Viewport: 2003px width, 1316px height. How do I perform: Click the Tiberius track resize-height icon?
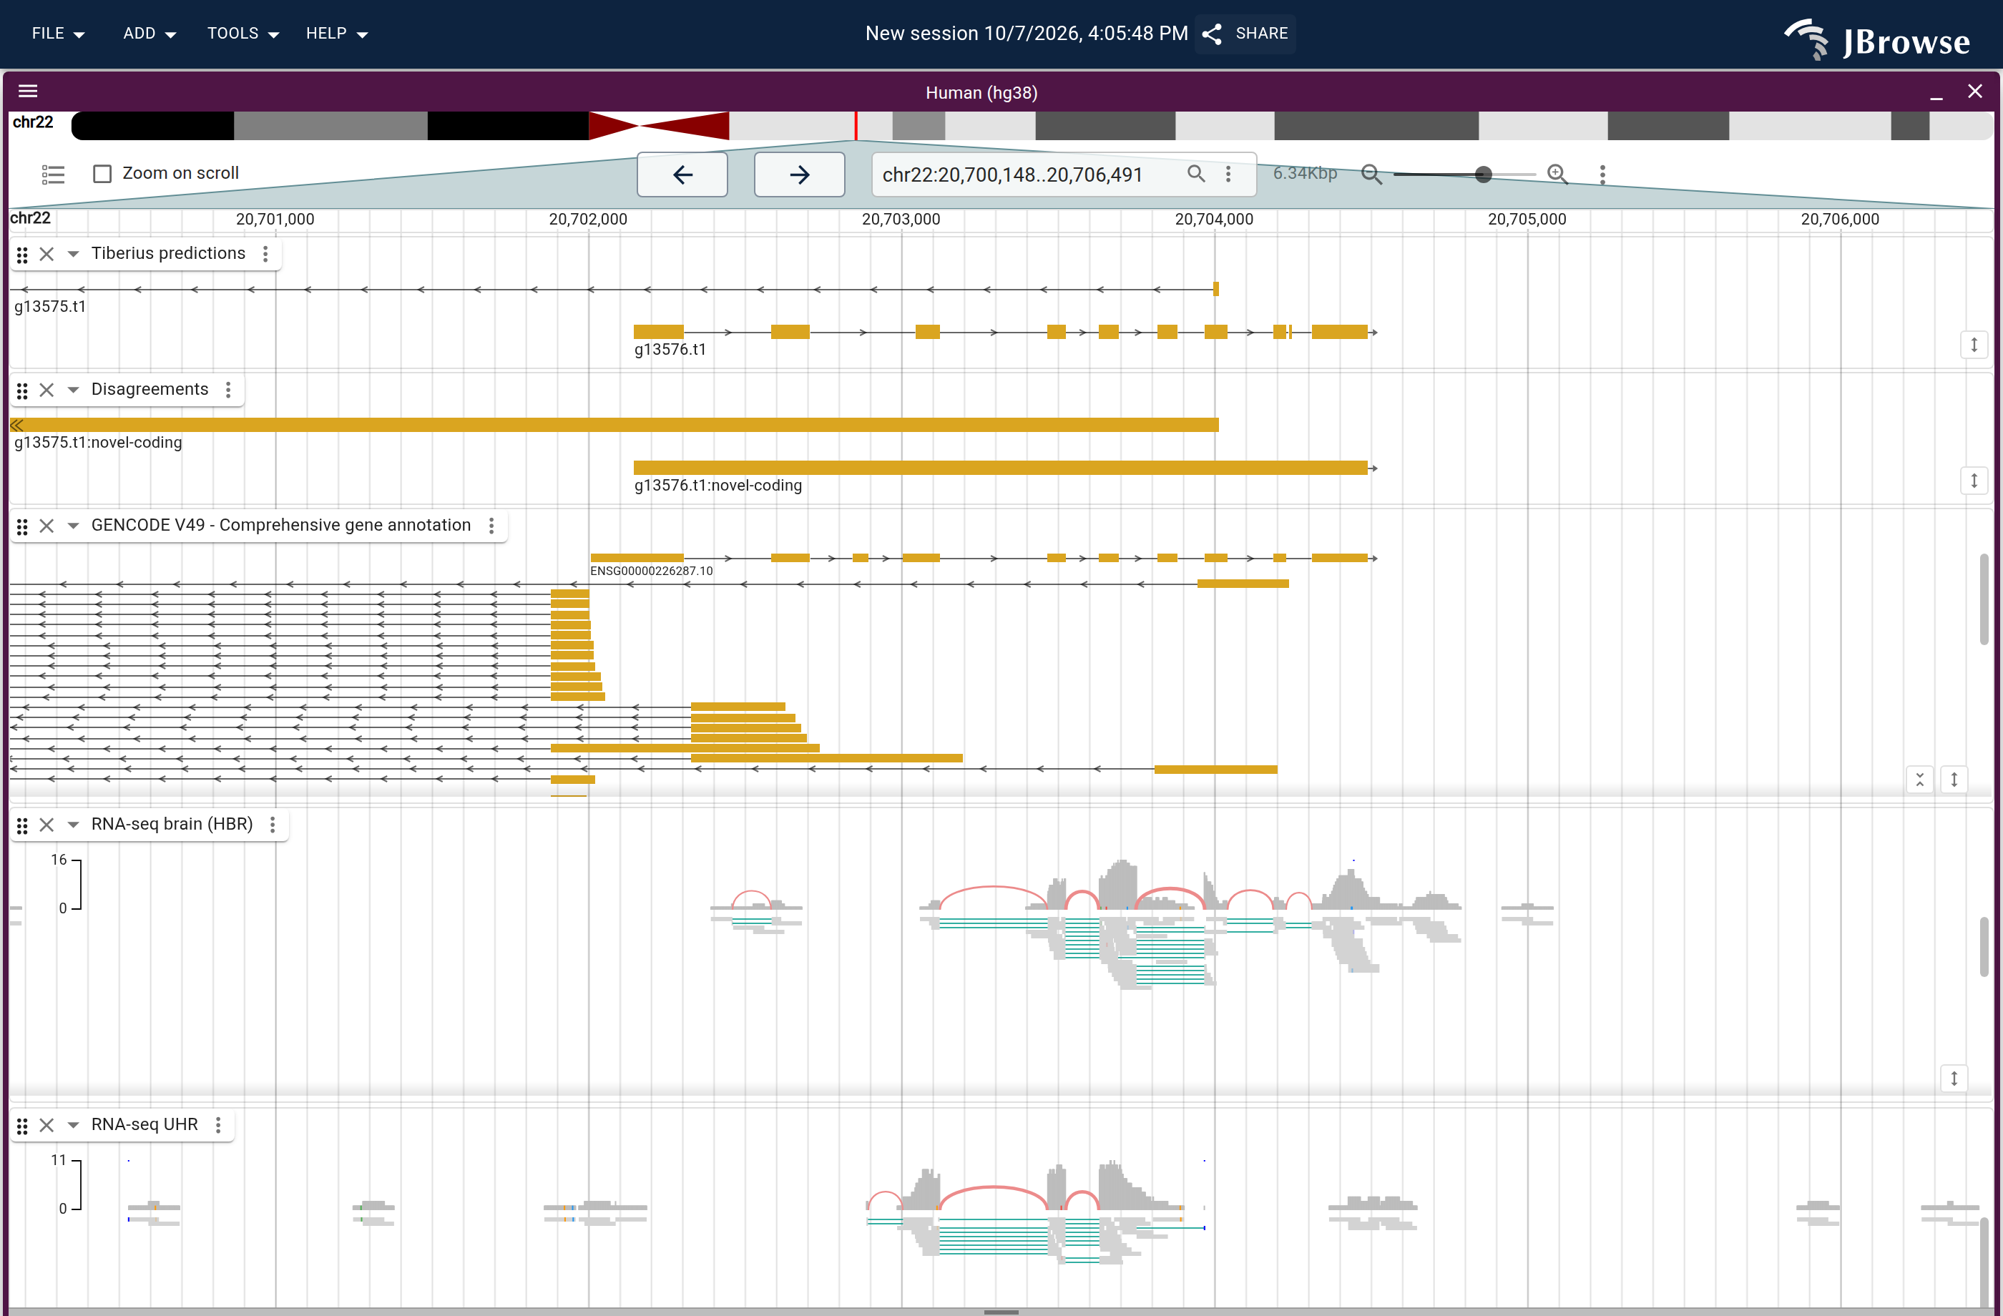(1974, 345)
